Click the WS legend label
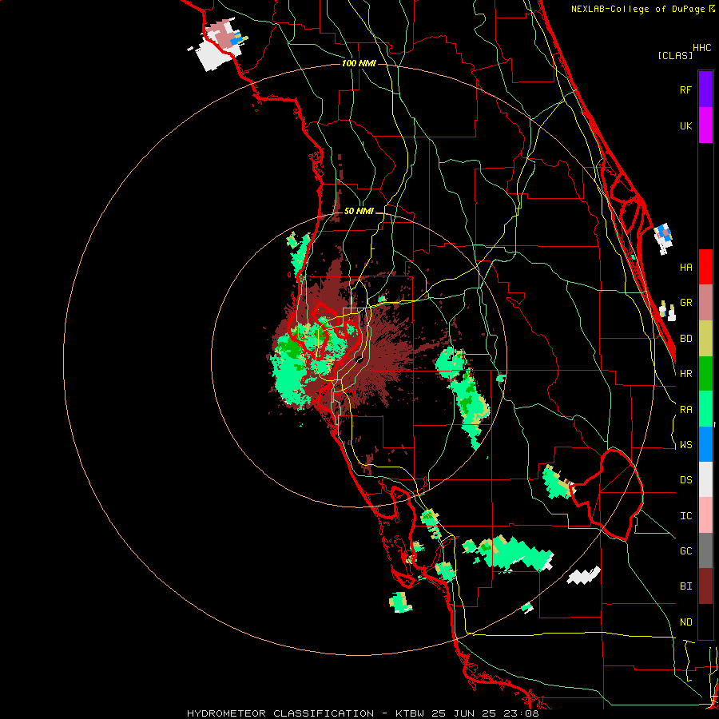719x719 pixels. (685, 445)
